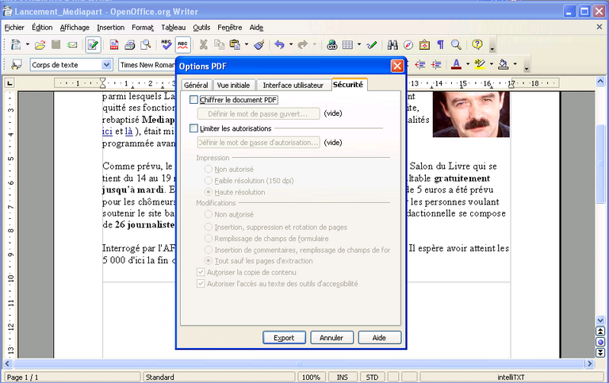Screen dimensions: 609x383
Task: Expand the Font Color dropdown arrow
Action: point(468,63)
